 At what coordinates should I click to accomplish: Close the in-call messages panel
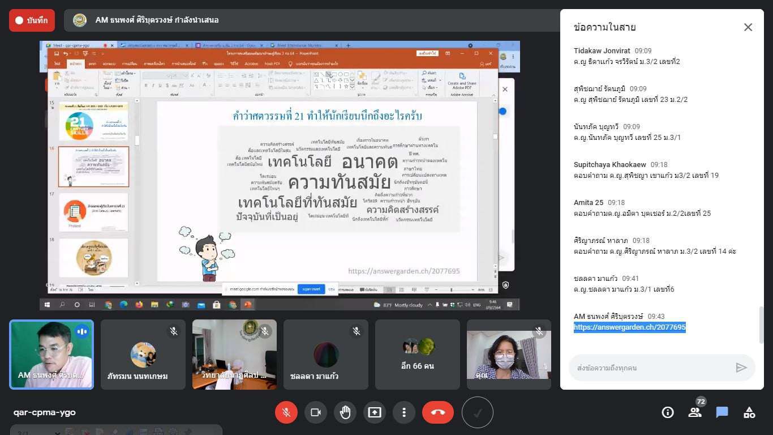pyautogui.click(x=748, y=27)
